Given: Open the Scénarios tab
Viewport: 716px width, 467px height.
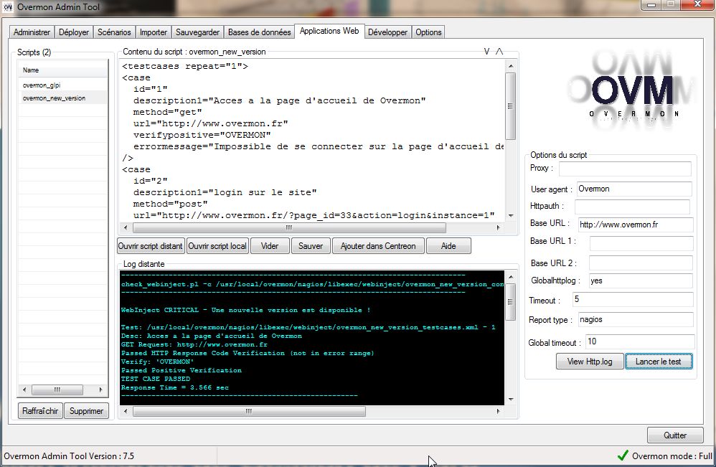Looking at the screenshot, I should click(114, 32).
